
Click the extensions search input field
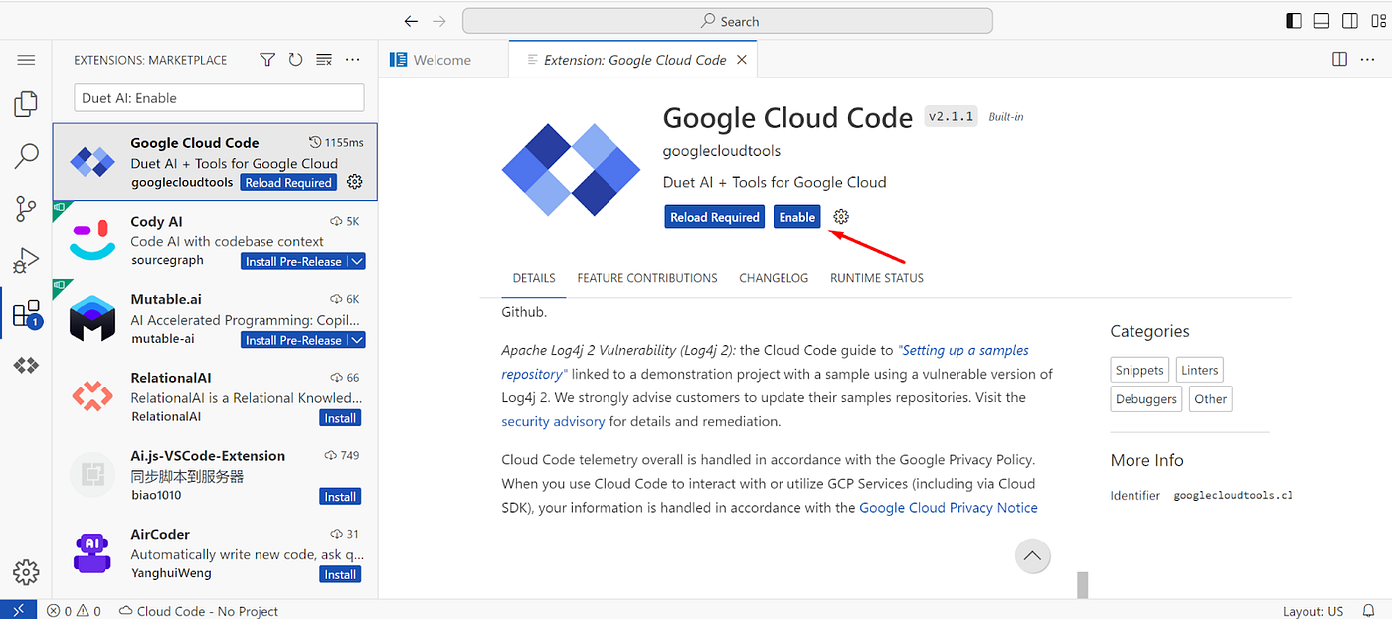219,98
